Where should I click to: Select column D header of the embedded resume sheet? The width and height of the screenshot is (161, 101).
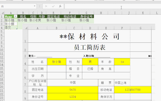pos(90,28)
